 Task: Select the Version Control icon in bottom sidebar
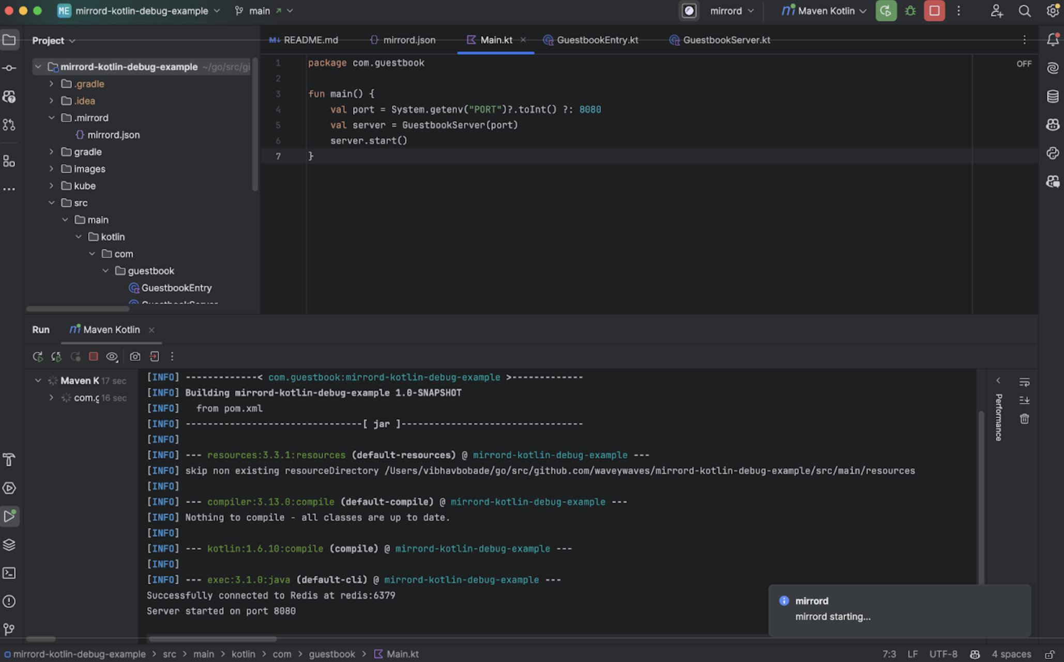9,629
